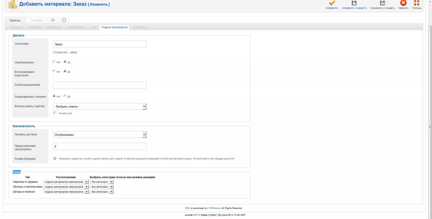Open the Использовать Captcha plugin dropdown
Viewport: 432px width, 219px height.
pos(100,106)
